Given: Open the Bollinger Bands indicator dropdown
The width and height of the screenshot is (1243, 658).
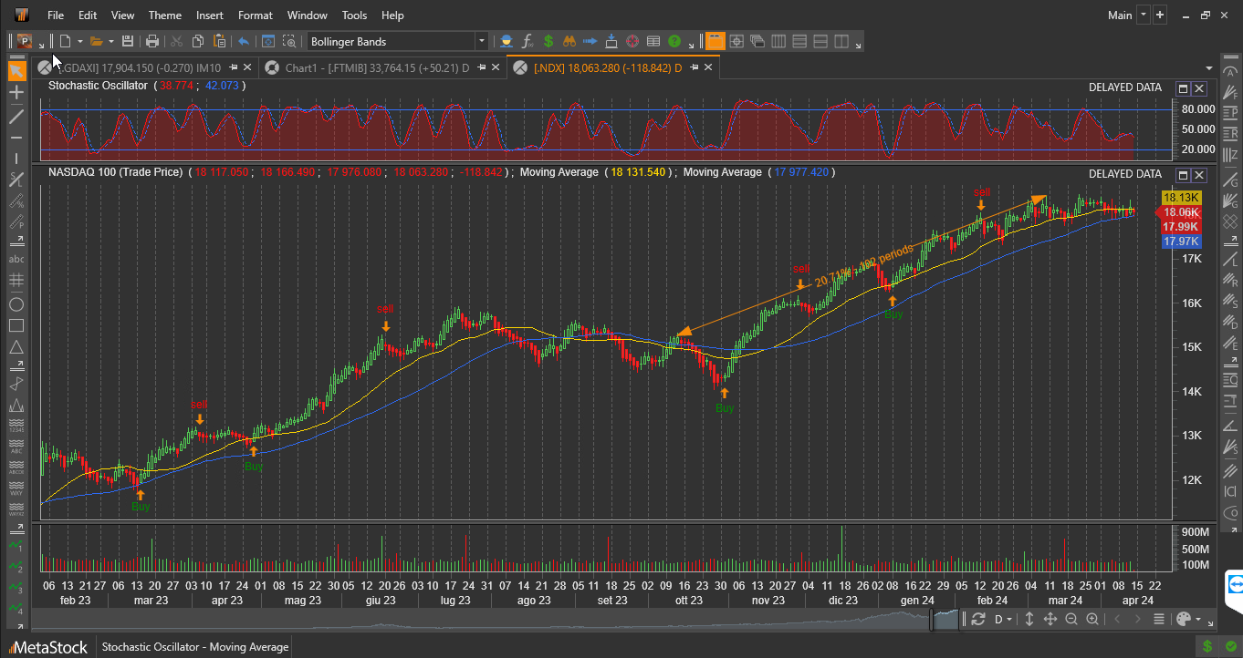Looking at the screenshot, I should [x=482, y=41].
